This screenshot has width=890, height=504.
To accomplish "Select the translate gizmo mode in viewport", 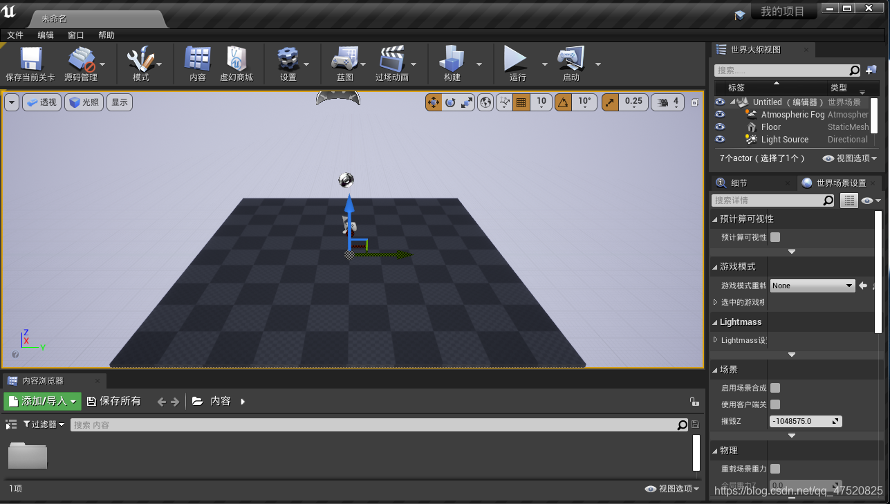I will pyautogui.click(x=434, y=102).
